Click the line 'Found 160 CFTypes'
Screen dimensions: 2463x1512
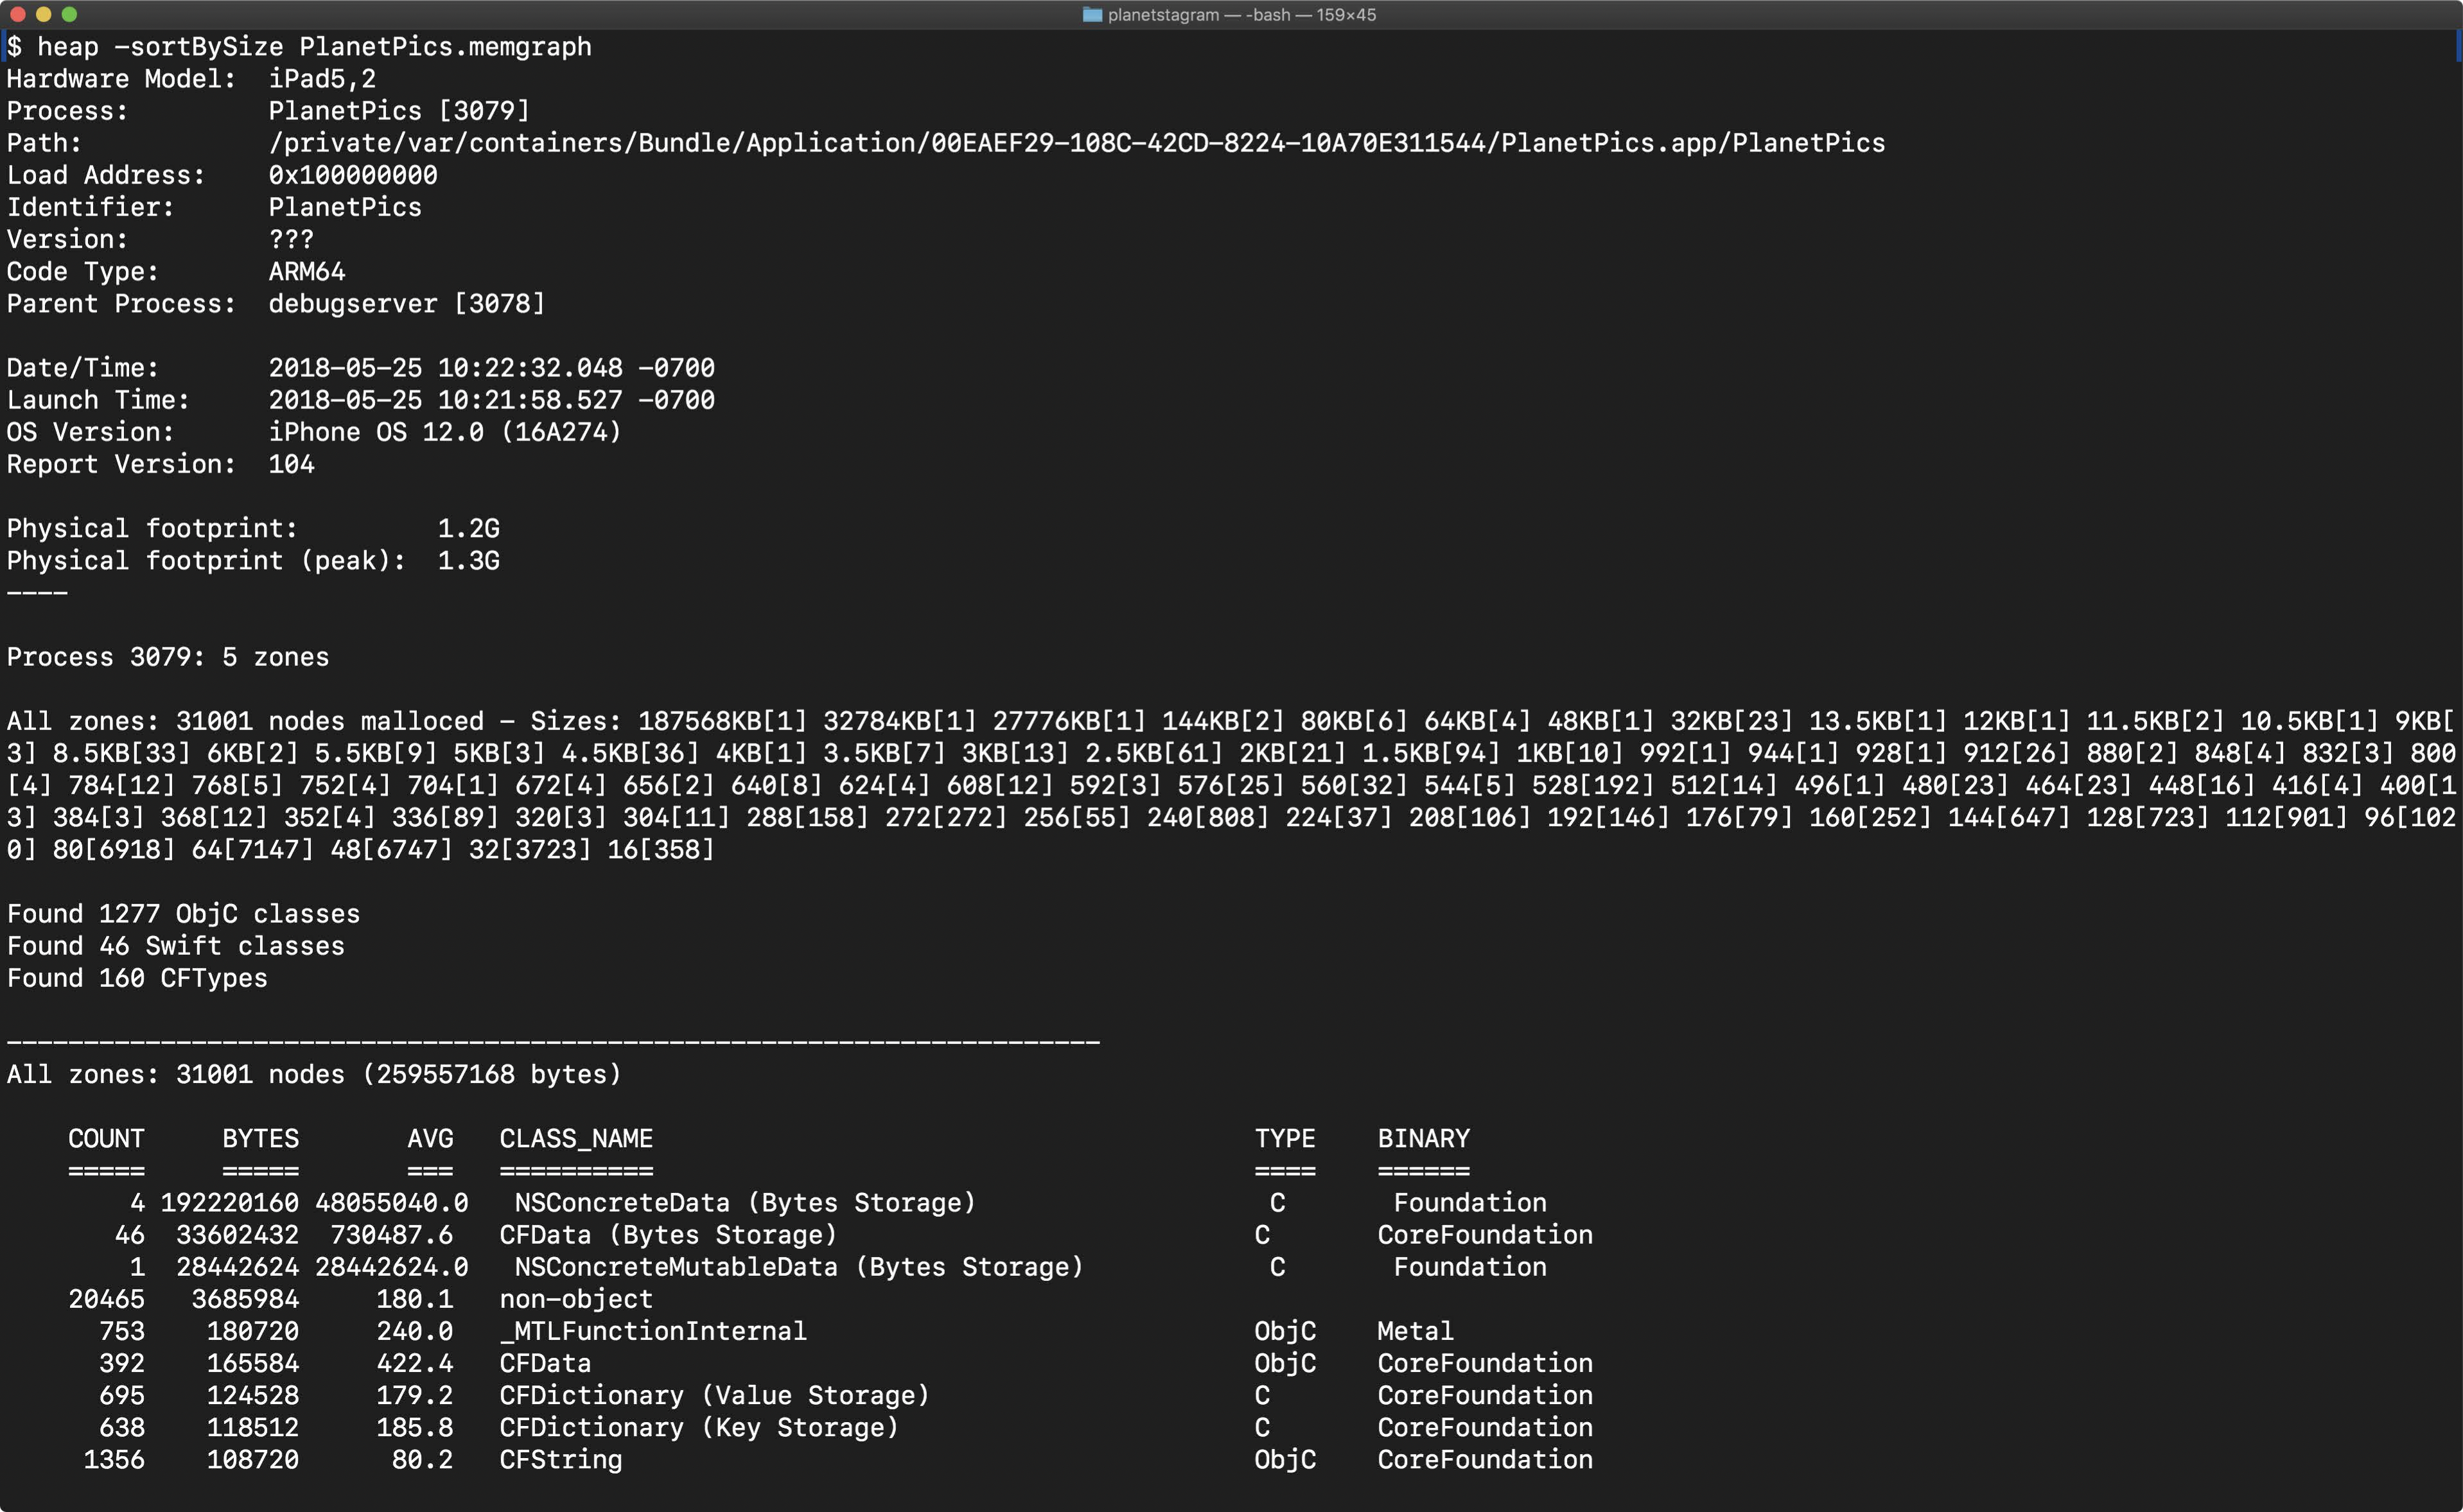137,978
